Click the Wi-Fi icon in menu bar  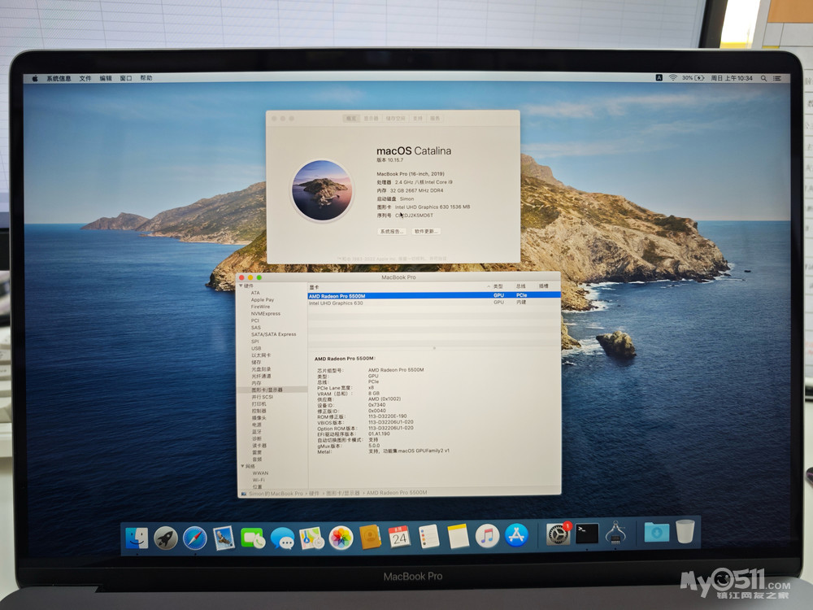pyautogui.click(x=672, y=78)
